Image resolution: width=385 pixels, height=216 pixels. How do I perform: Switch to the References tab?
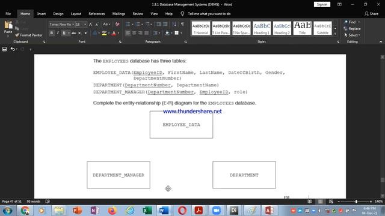pos(97,14)
